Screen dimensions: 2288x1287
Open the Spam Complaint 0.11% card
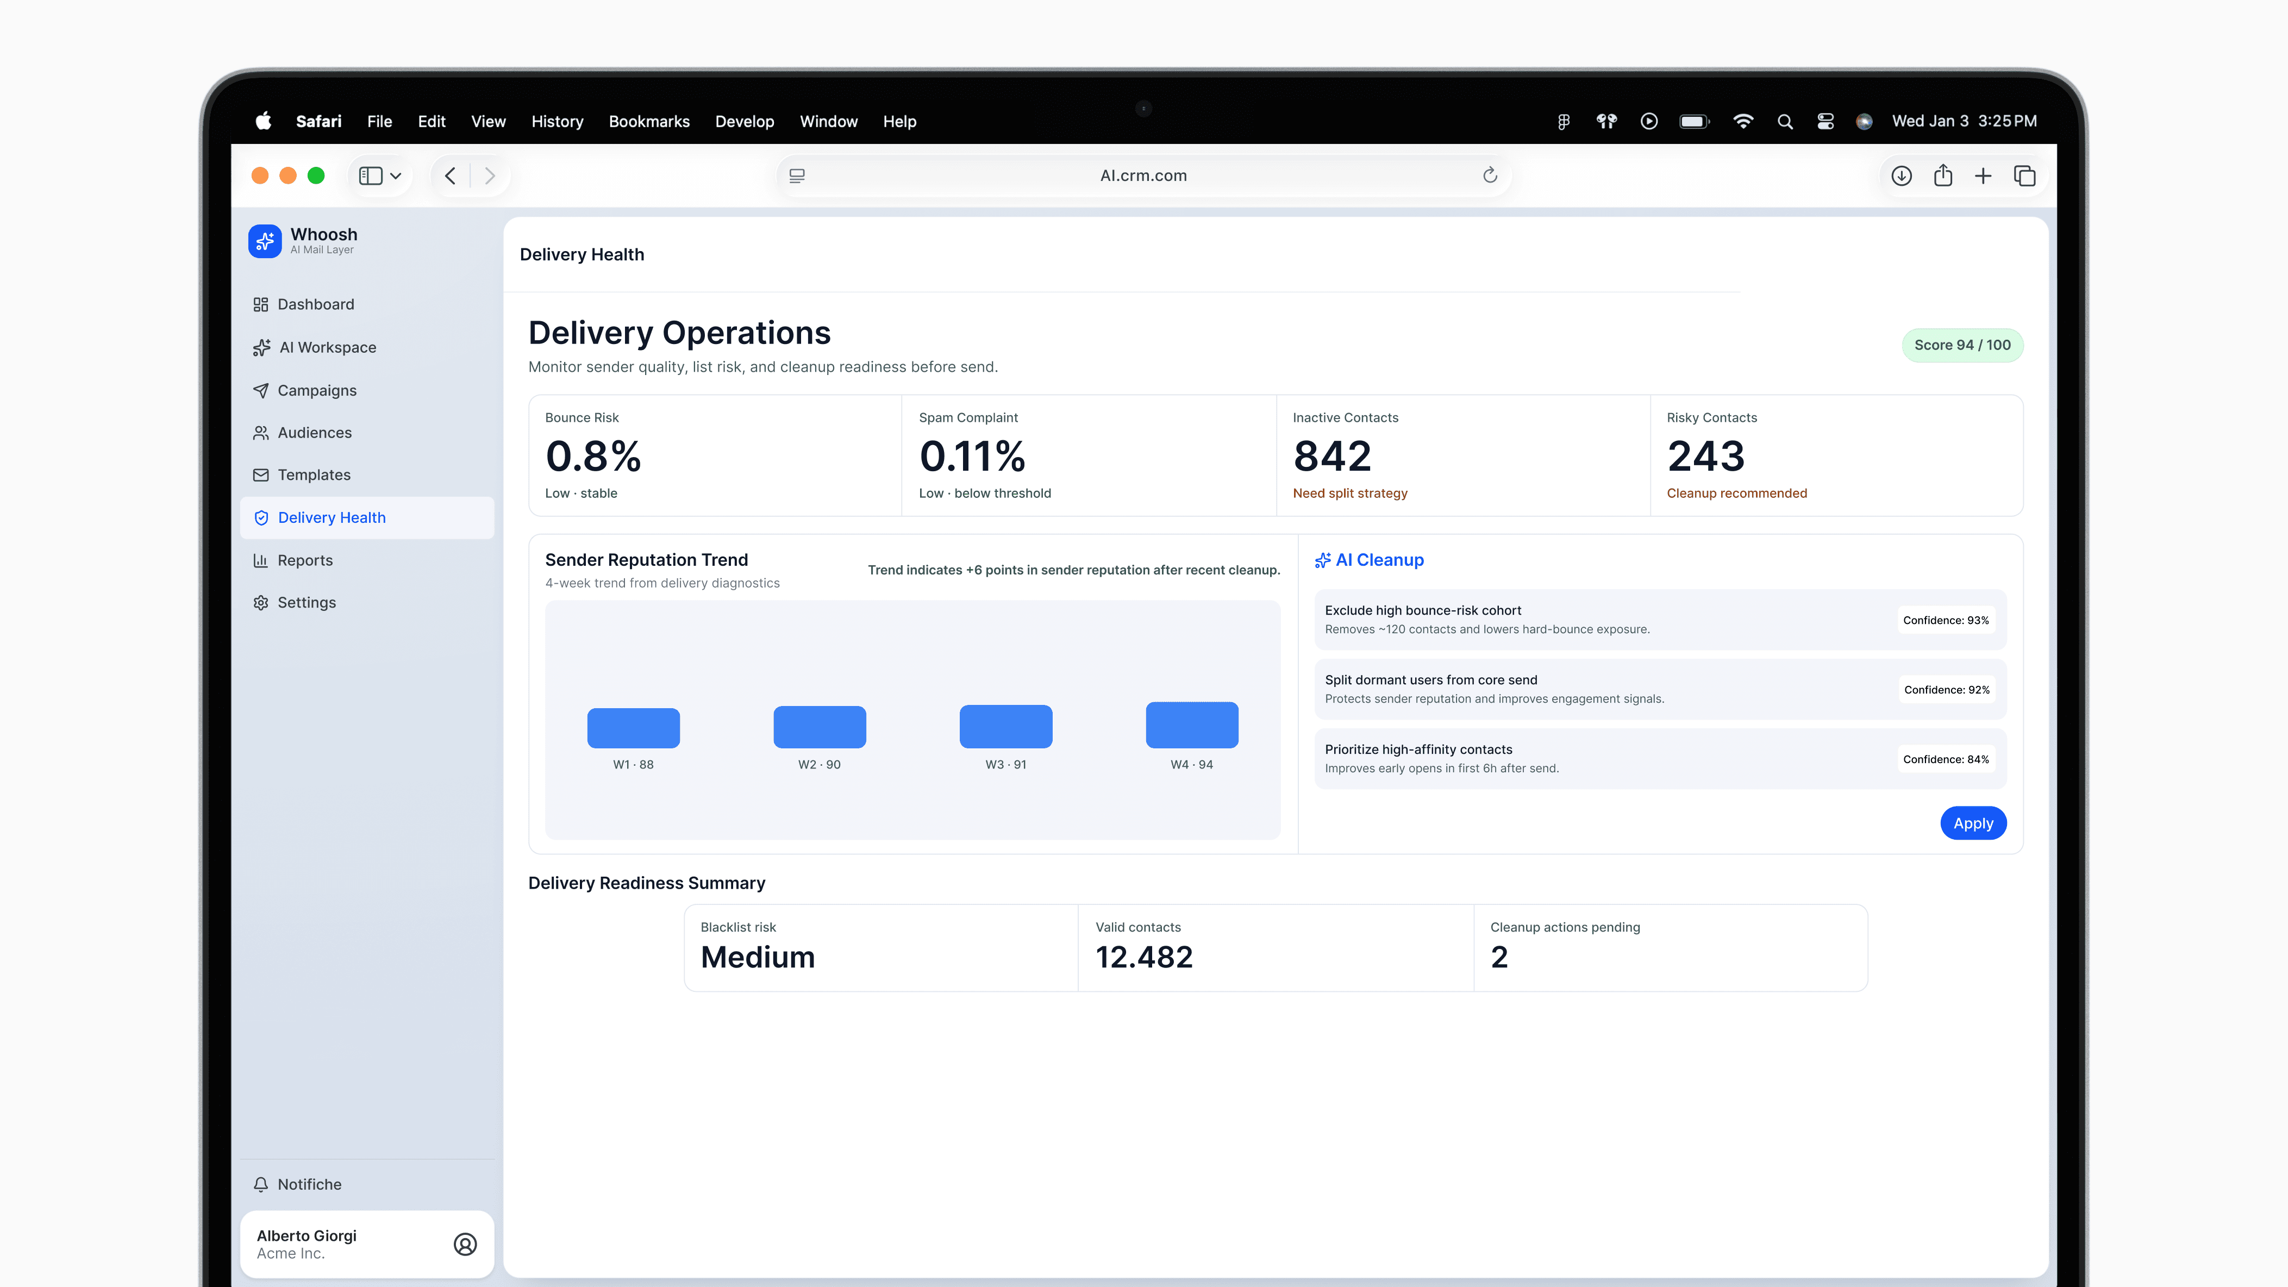1089,455
